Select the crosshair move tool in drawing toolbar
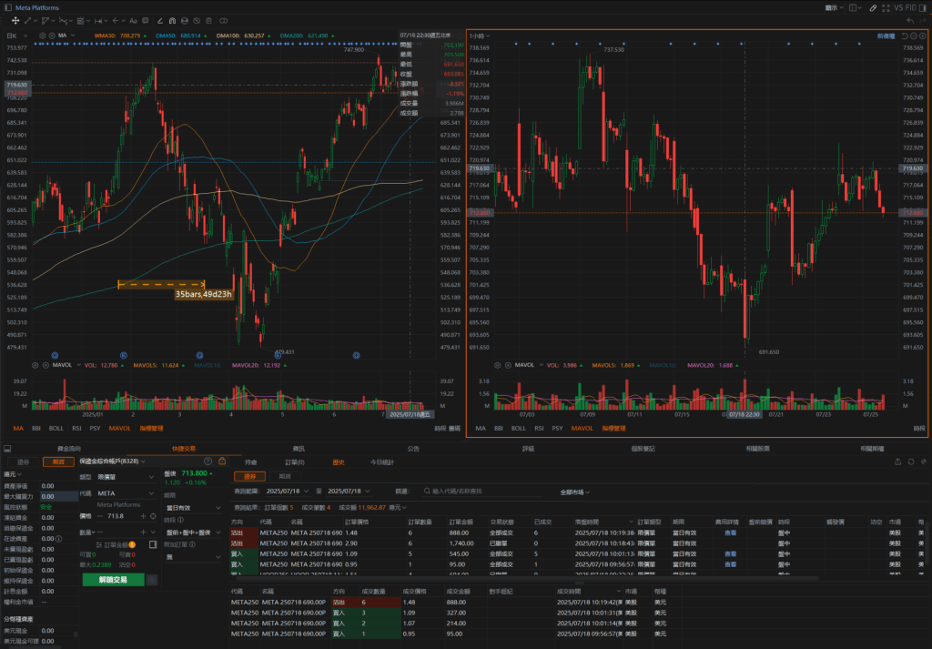The image size is (932, 649). point(15,20)
